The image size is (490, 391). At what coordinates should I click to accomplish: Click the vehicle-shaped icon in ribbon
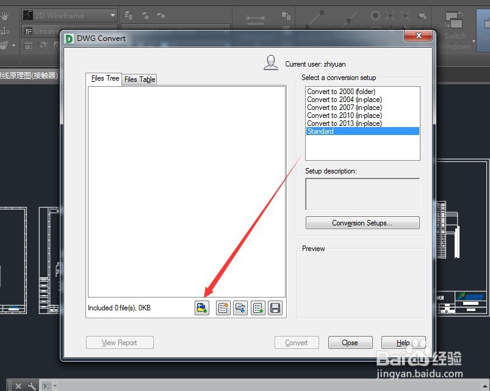click(x=422, y=16)
